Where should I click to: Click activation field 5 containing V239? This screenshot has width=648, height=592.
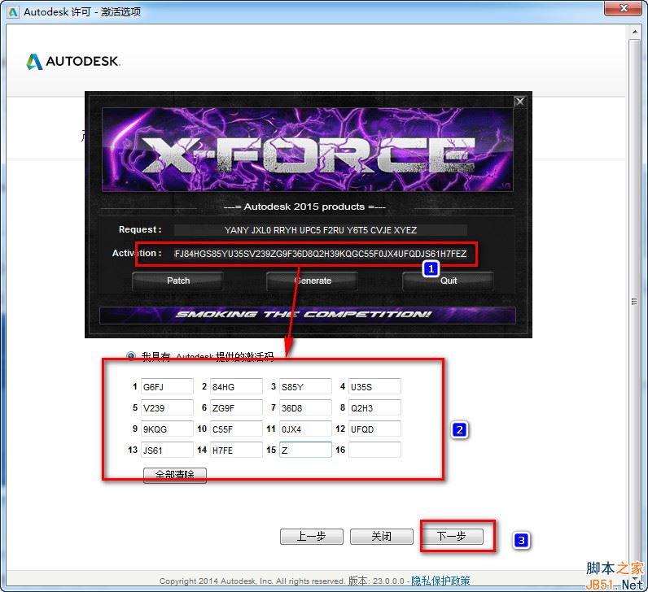click(x=167, y=408)
